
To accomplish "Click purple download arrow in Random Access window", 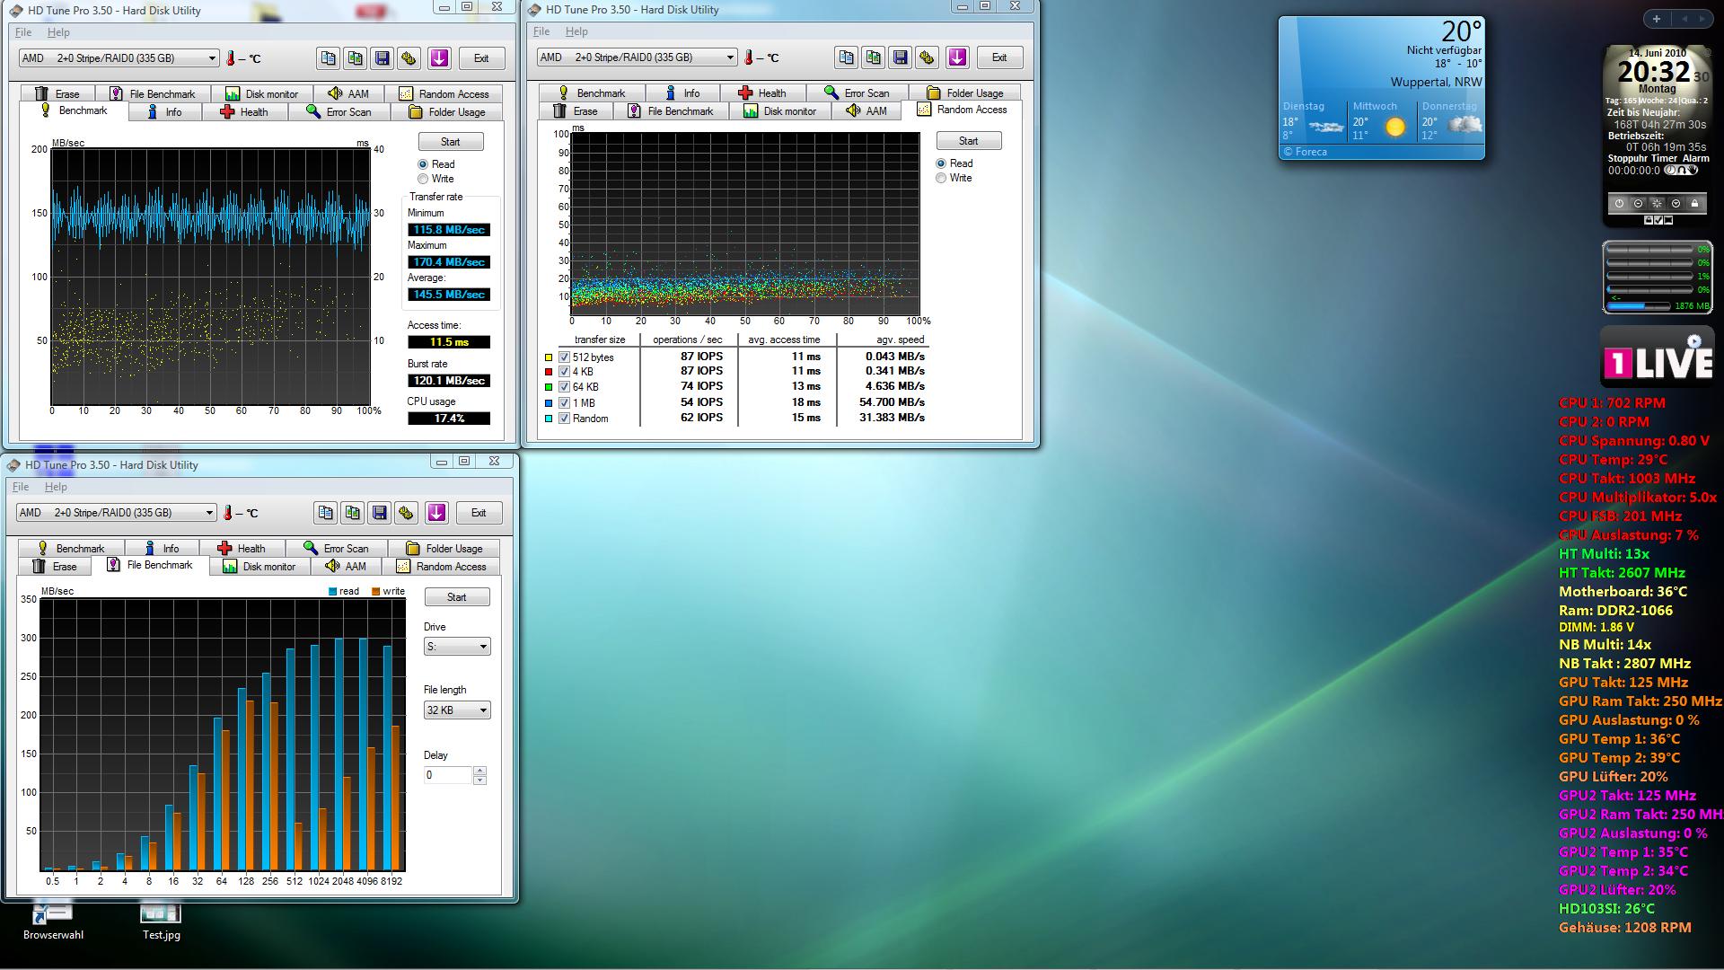I will (x=957, y=57).
